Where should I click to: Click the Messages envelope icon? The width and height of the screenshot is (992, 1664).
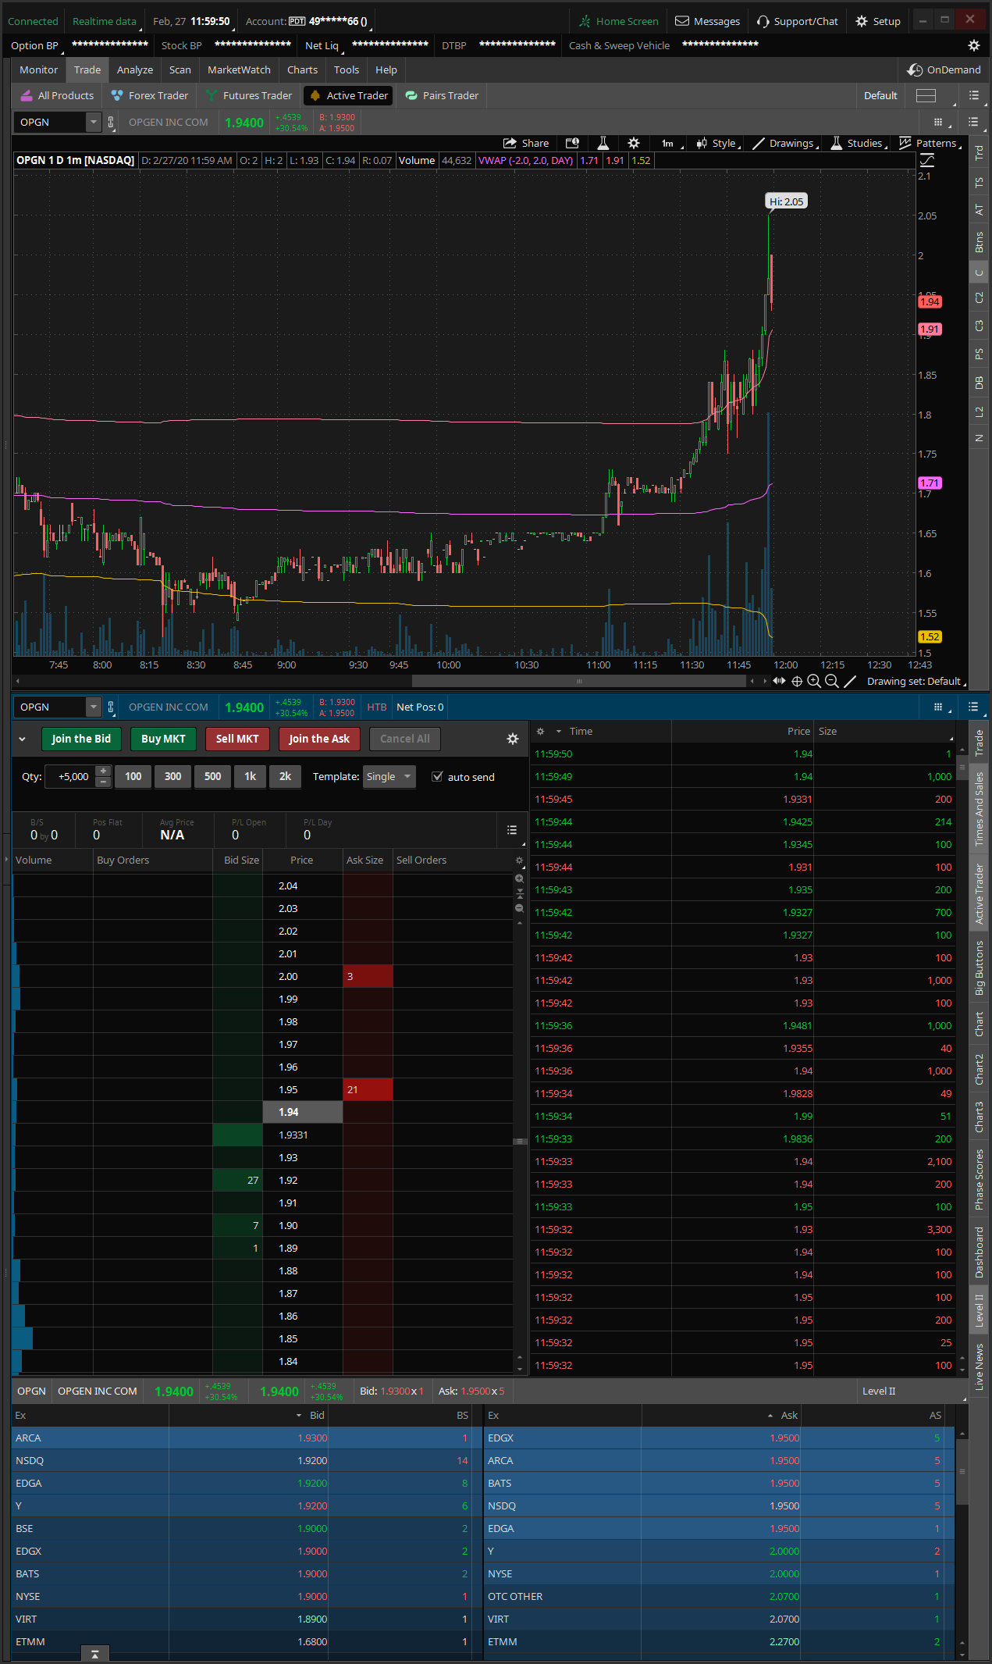click(x=682, y=21)
